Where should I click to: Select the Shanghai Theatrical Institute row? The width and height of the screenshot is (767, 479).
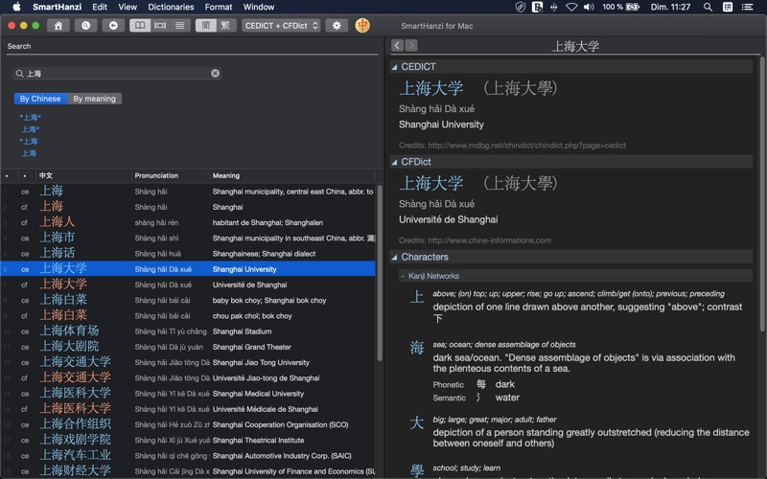coord(188,441)
